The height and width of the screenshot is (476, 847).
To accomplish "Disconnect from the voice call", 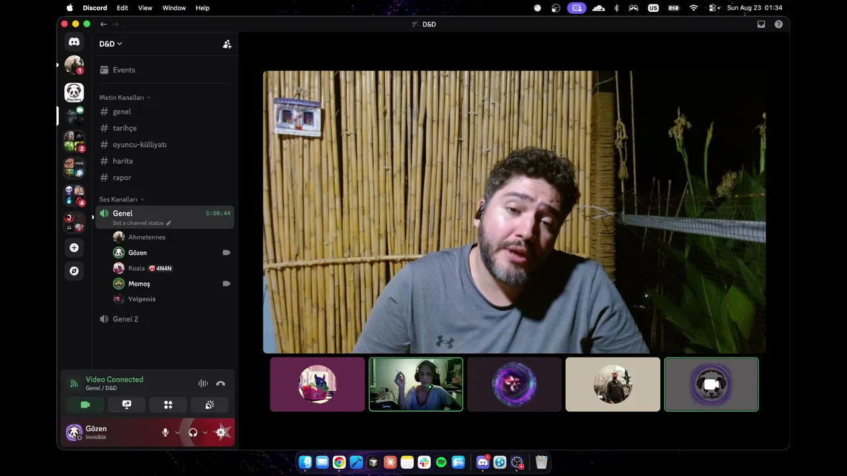I will (x=221, y=383).
